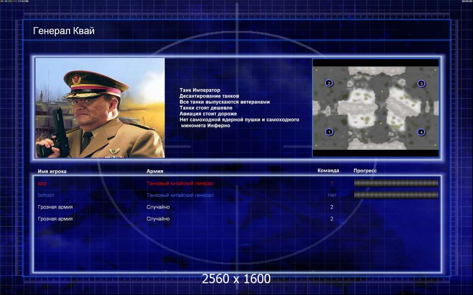Viewport: 473px width, 295px height.
Task: Click the 'Авиация стоит дороже' line
Action: click(208, 114)
